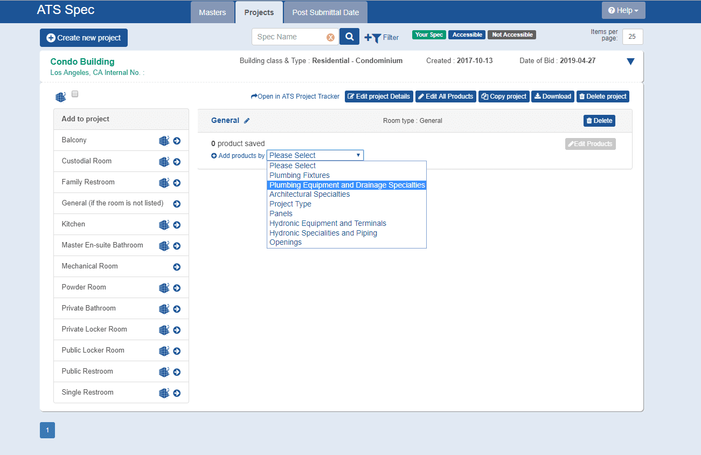Clear the Spec Name search field

[330, 37]
